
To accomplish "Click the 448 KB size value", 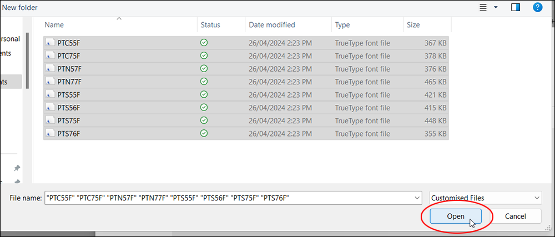I will pyautogui.click(x=435, y=121).
